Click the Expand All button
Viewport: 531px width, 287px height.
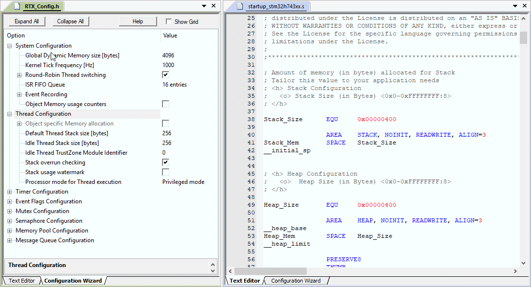[x=27, y=21]
